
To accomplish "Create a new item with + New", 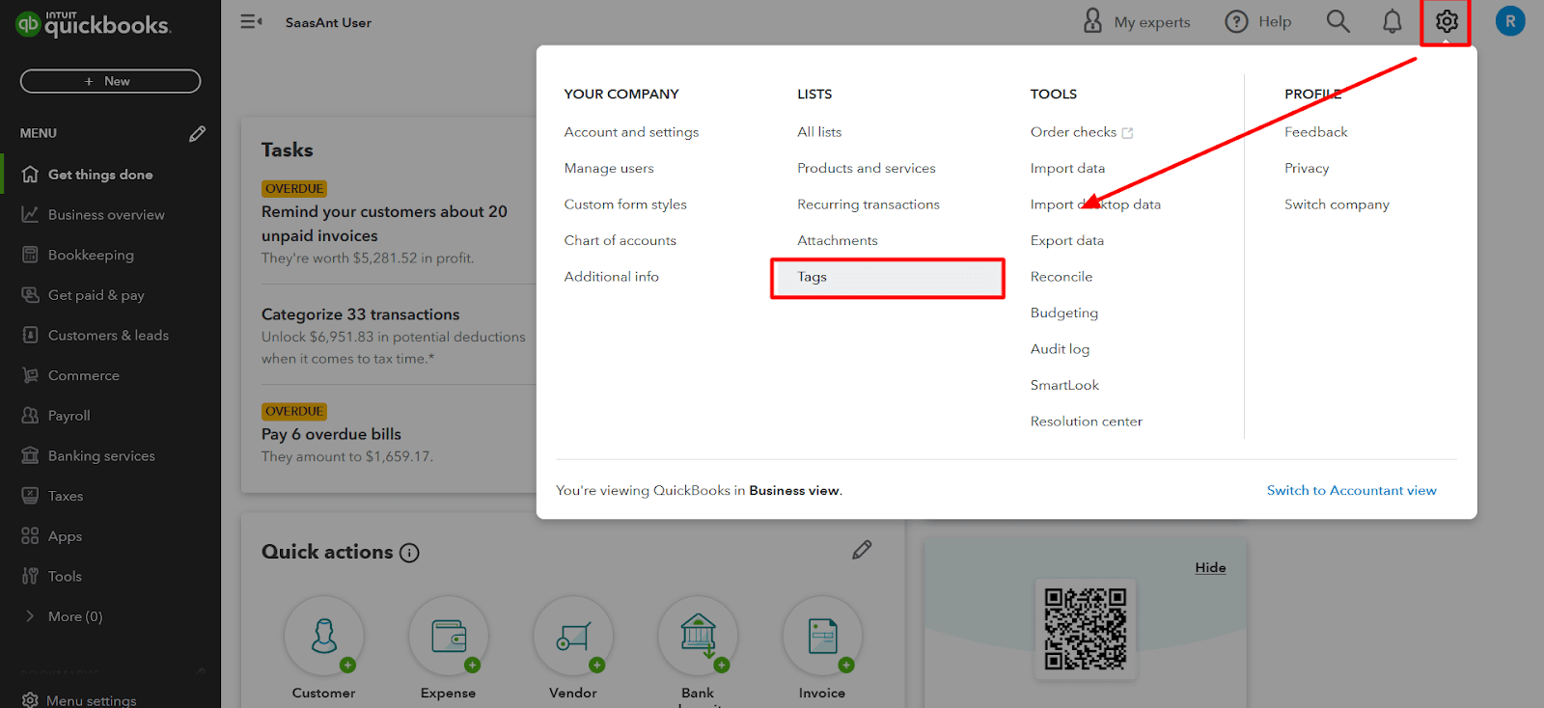I will 110,81.
